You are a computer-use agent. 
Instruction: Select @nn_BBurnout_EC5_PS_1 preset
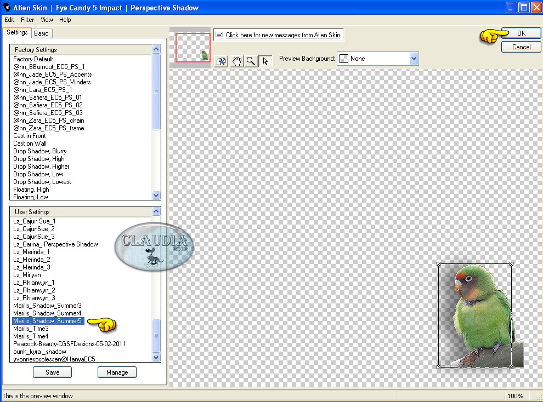(x=49, y=67)
